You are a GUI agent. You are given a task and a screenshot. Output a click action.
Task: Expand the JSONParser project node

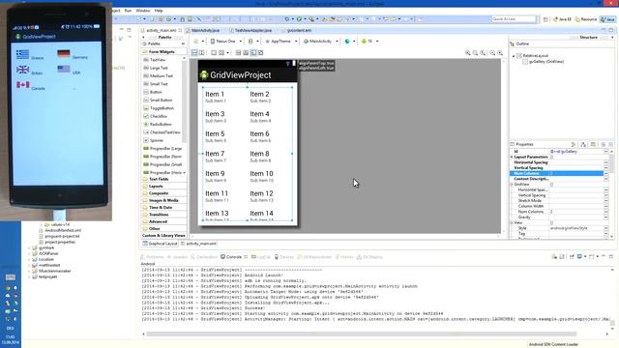[x=29, y=253]
